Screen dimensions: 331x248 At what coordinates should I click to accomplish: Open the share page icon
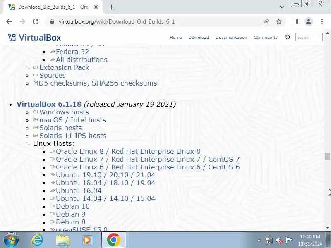coord(266,21)
